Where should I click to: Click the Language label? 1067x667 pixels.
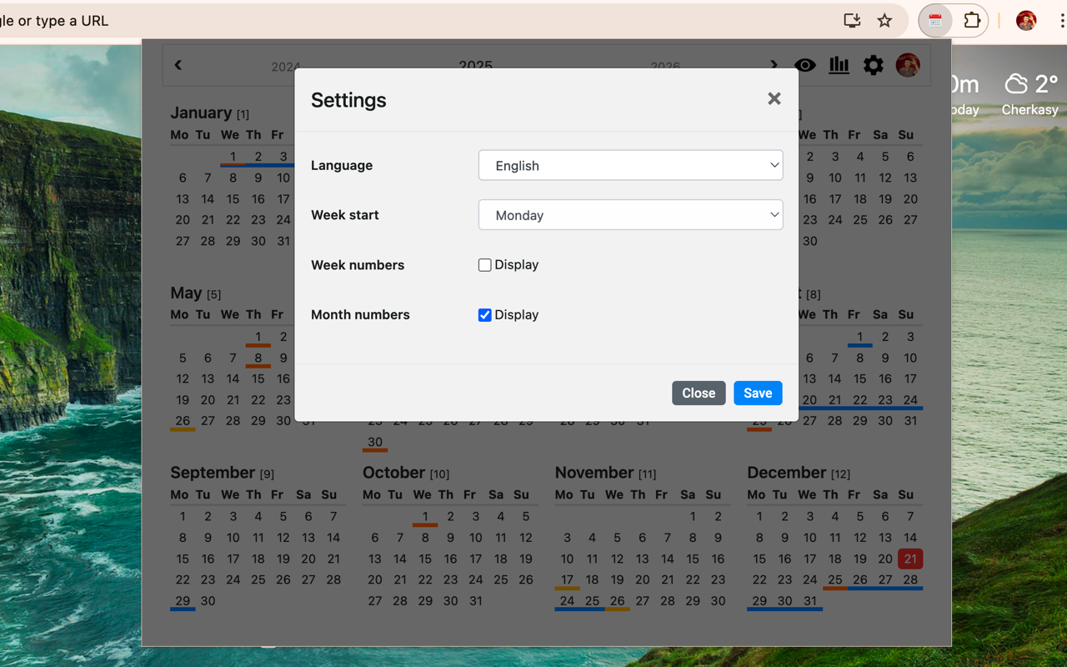coord(342,165)
